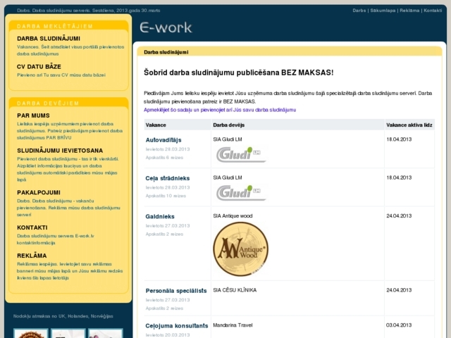Viewport: 451px width, 338px height.
Task: Open the REKLĀMA sidebar link
Action: tap(32, 255)
